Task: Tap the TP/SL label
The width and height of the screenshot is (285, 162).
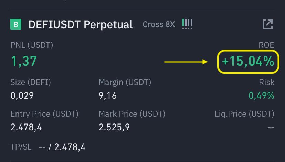Action: [21, 147]
